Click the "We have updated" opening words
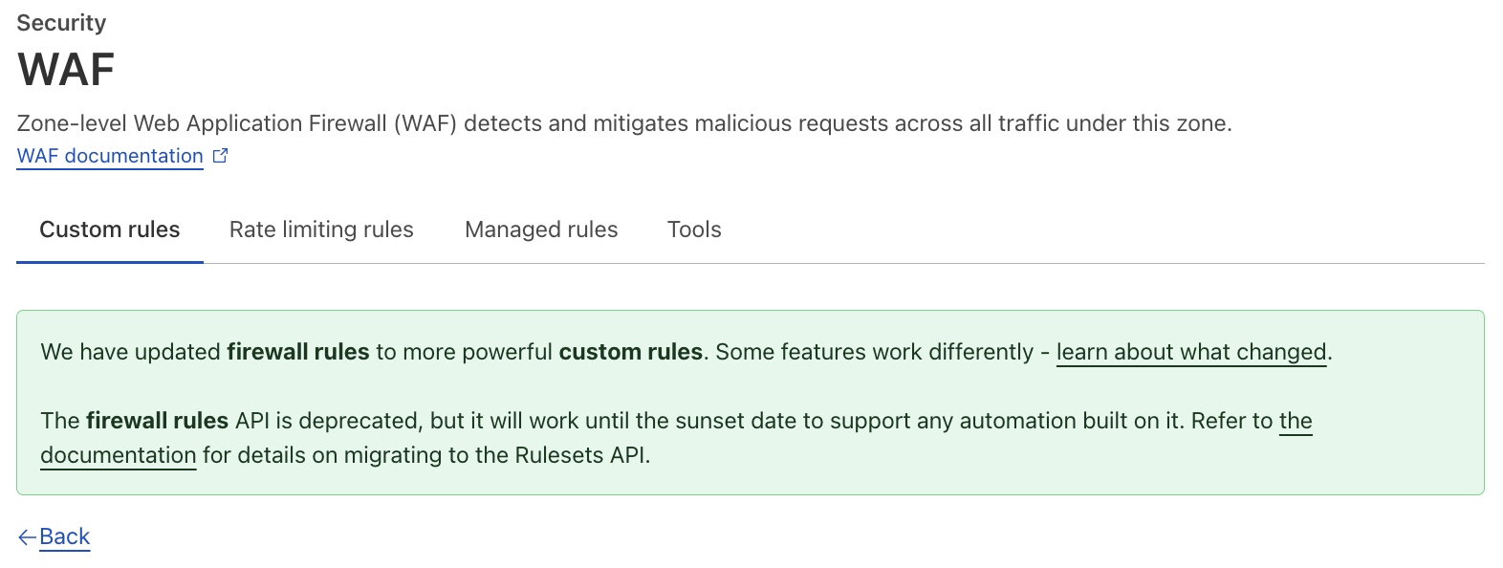Viewport: 1503px width, 568px height. (130, 352)
